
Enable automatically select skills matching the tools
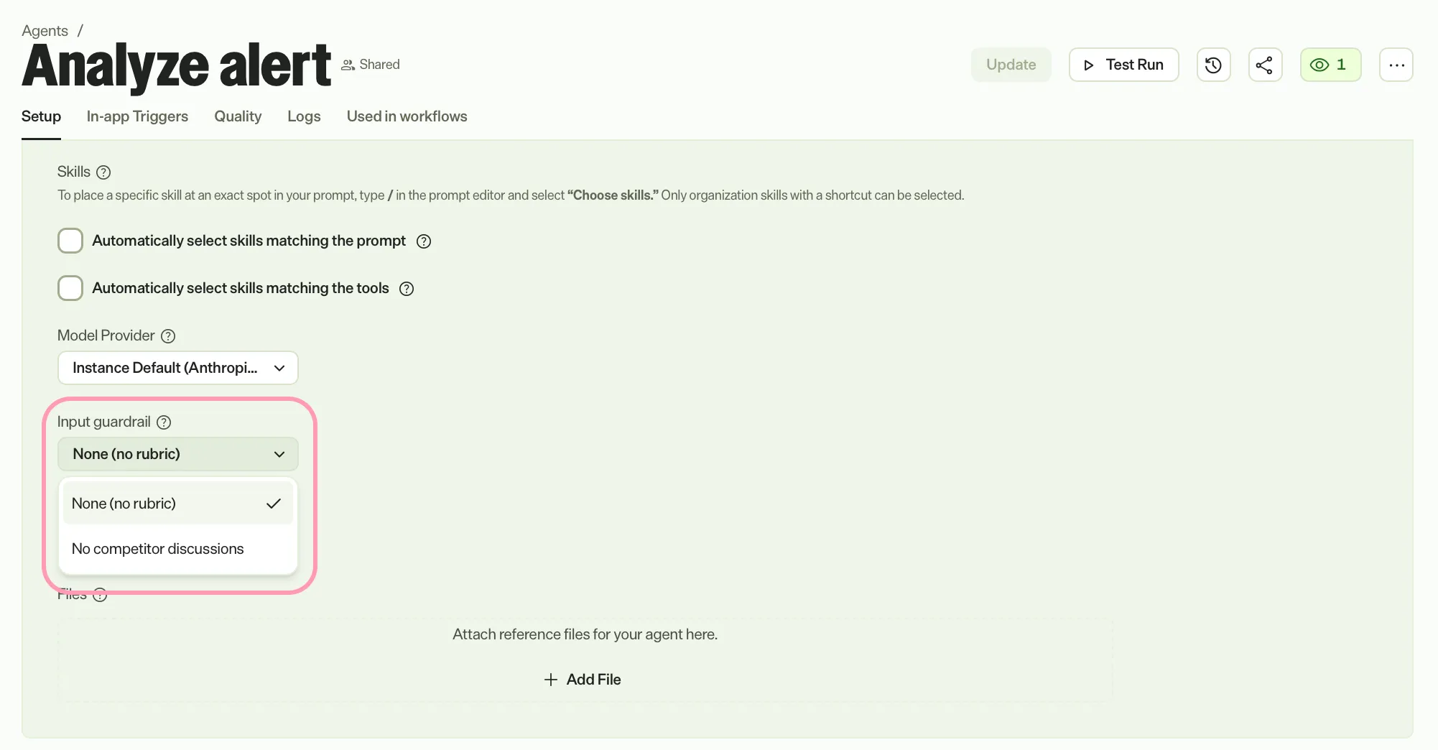(x=70, y=288)
